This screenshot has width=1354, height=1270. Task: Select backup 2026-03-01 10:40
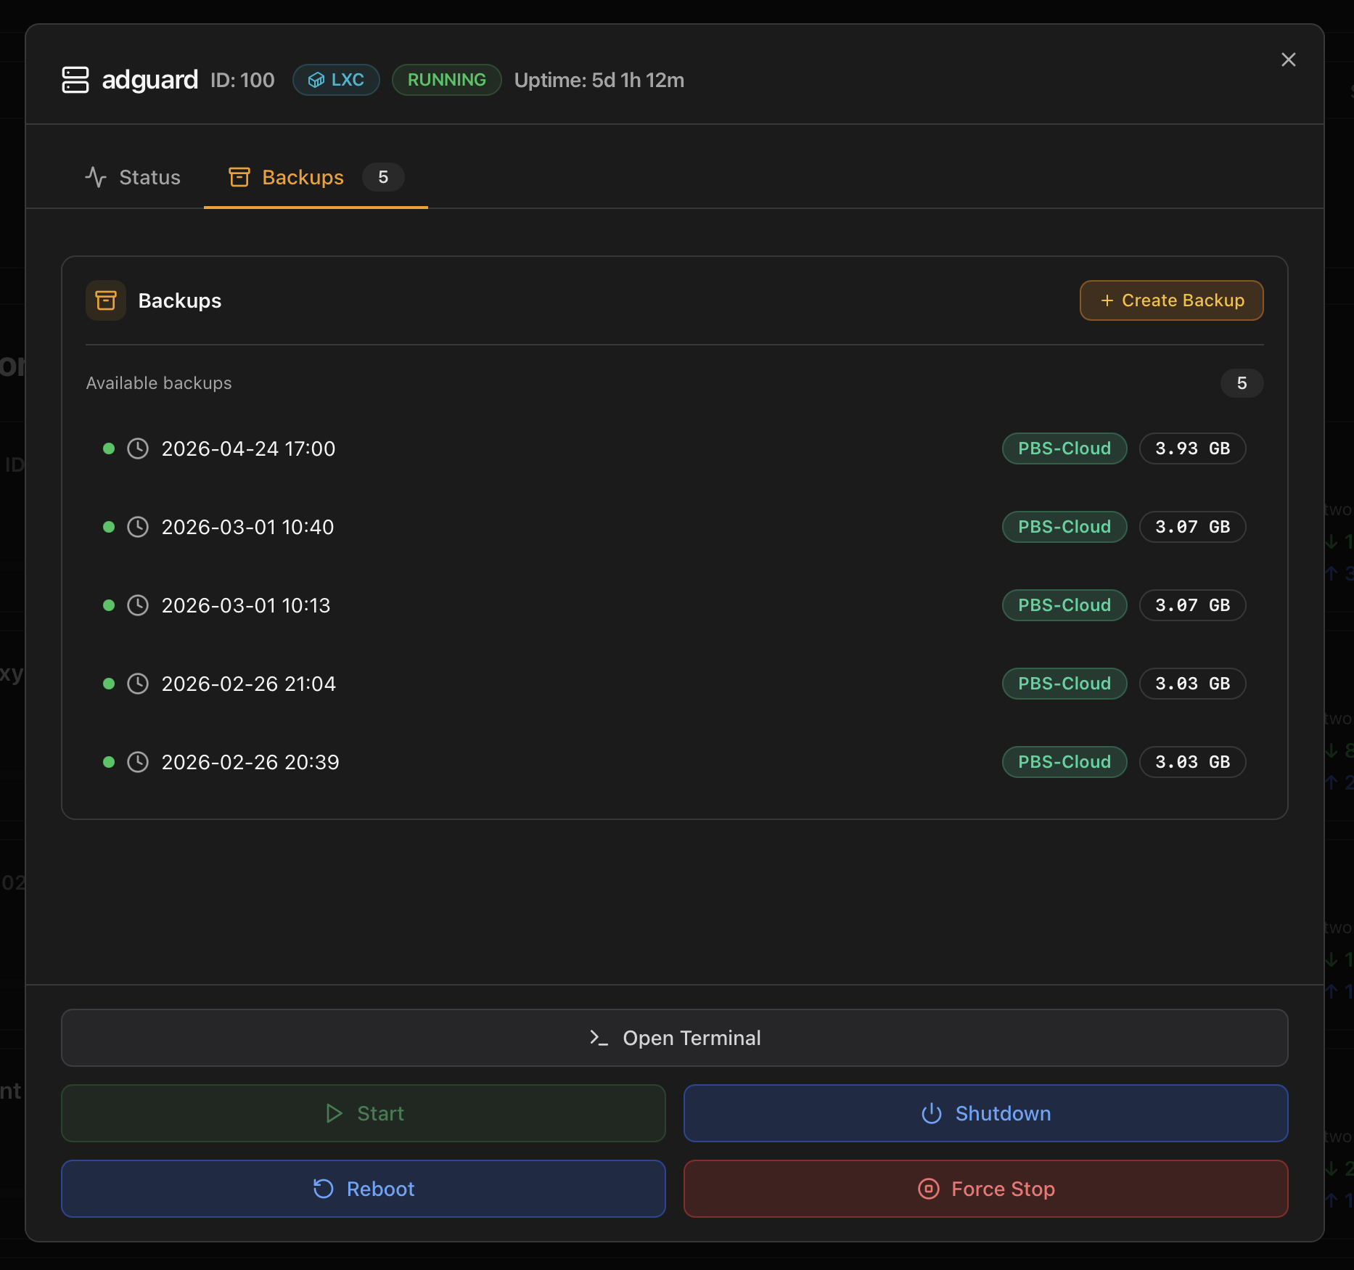[x=673, y=527]
